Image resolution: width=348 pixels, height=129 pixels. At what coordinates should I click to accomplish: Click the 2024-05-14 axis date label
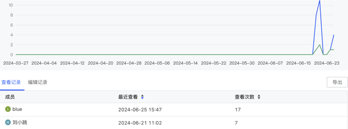pos(185,63)
